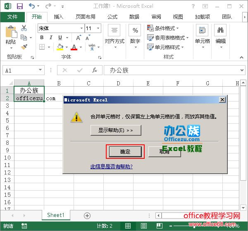This screenshot has height=231, width=248.
Task: Open Conditional Formatting menu
Action: 163,28
